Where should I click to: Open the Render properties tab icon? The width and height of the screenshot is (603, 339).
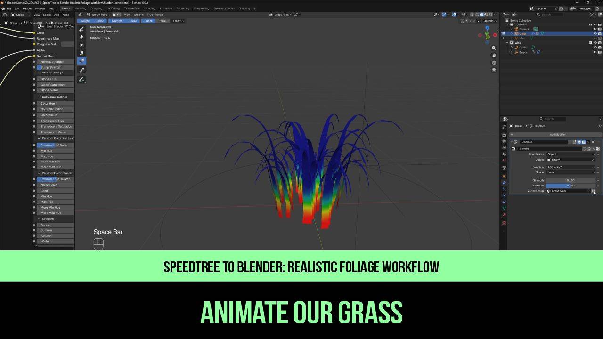click(x=504, y=135)
